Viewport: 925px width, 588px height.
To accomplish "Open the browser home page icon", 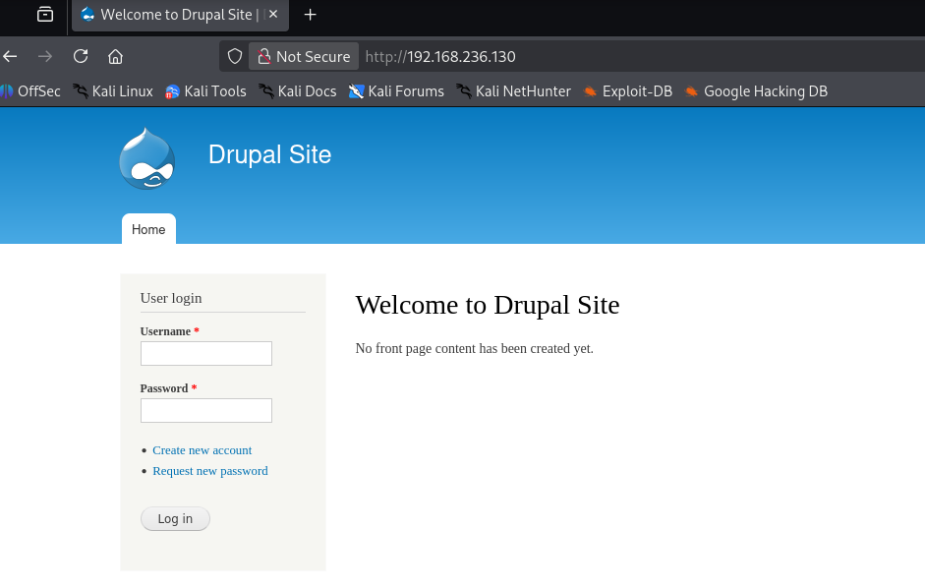I will coord(116,57).
